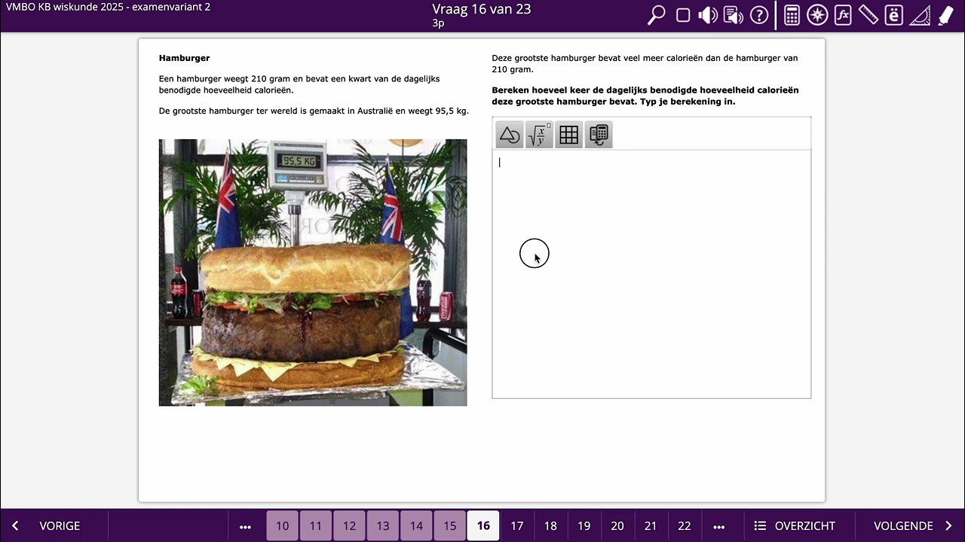Jump to question 13

pos(383,526)
